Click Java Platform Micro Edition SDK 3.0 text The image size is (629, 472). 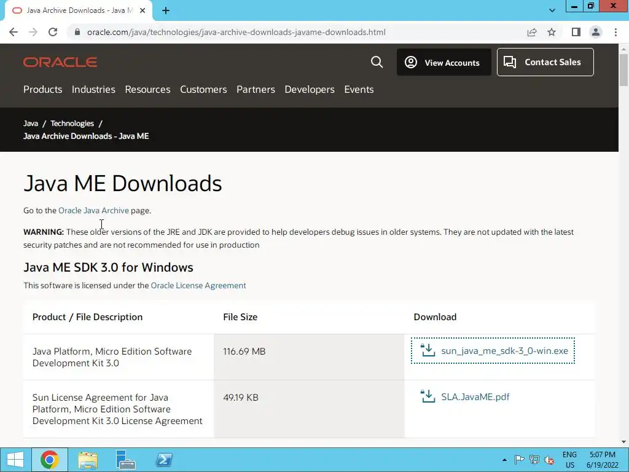pos(112,357)
